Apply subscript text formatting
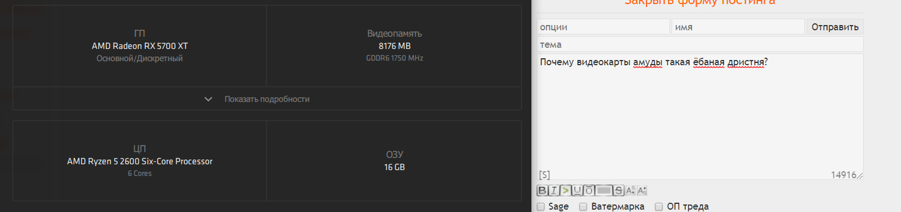Screen dimensions: 901x212 (642, 190)
